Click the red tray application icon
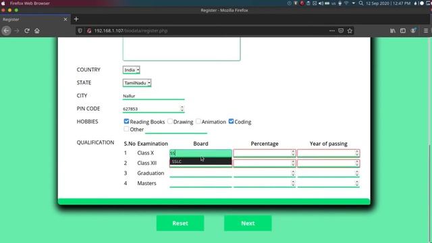Image resolution: width=432 pixels, height=243 pixels. tap(302, 3)
